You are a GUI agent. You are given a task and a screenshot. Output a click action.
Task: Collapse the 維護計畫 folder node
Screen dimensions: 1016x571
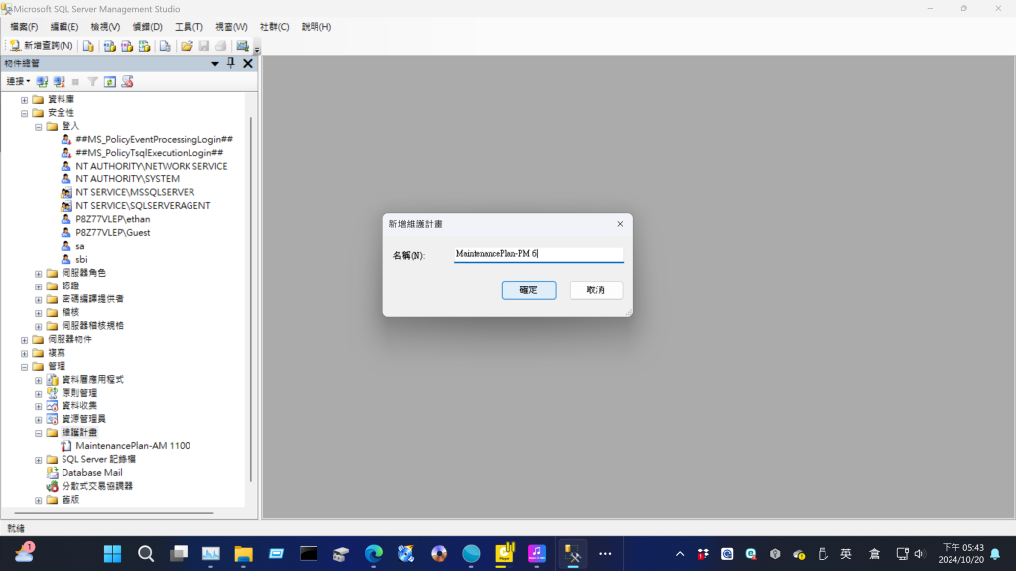click(39, 433)
